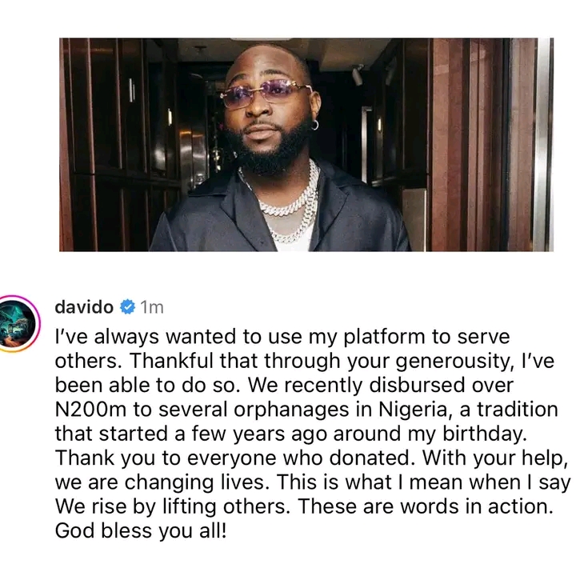Click the hoop earring in the photo
Screen dimensions: 576x576
point(314,126)
